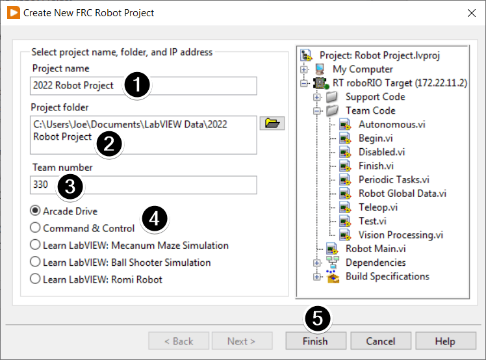
Task: Click the Finish.vi file icon
Action: coord(345,166)
